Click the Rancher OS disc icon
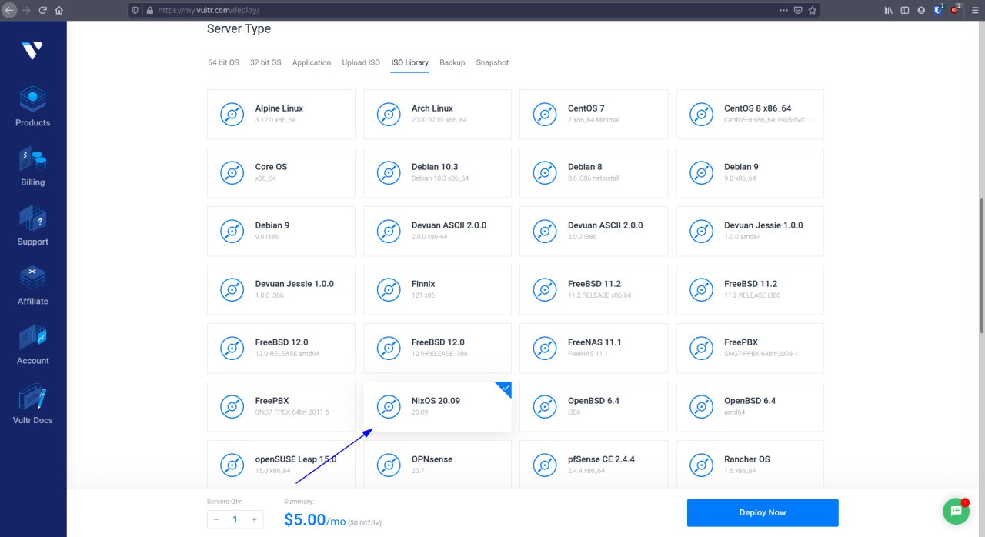The width and height of the screenshot is (985, 537). point(701,465)
